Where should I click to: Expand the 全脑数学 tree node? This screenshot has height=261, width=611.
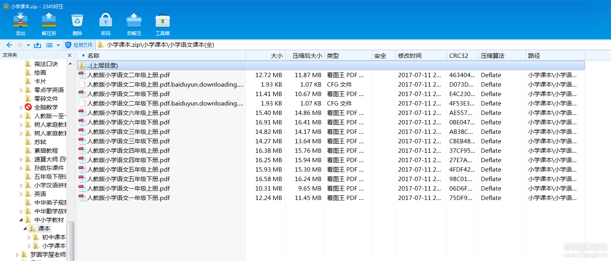pyautogui.click(x=21, y=107)
